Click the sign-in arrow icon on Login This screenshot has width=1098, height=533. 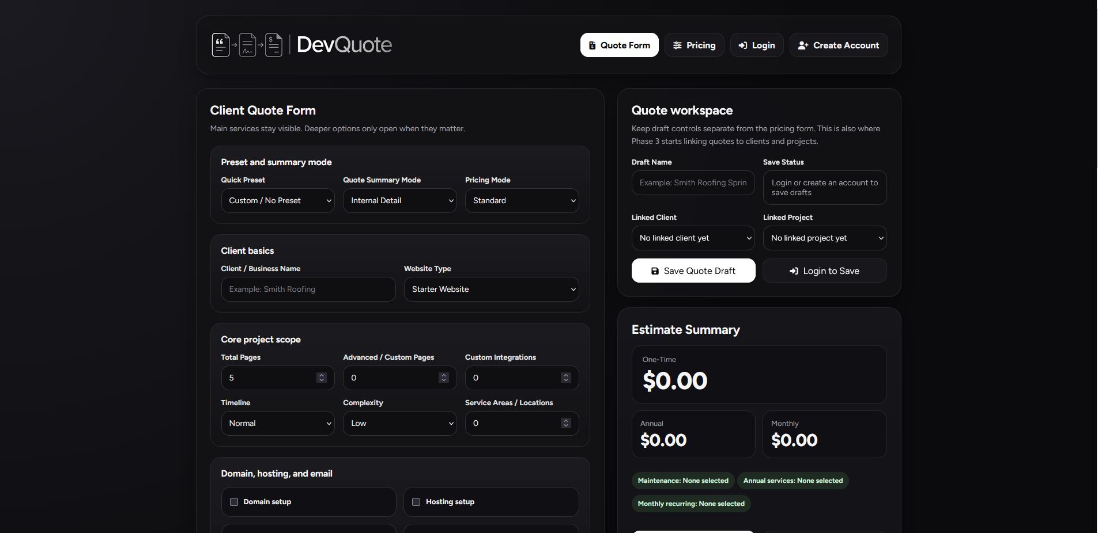coord(743,45)
